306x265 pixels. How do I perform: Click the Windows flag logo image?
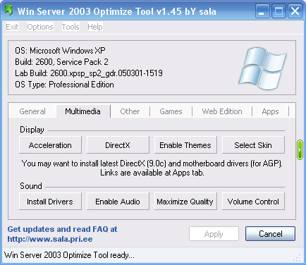point(262,68)
